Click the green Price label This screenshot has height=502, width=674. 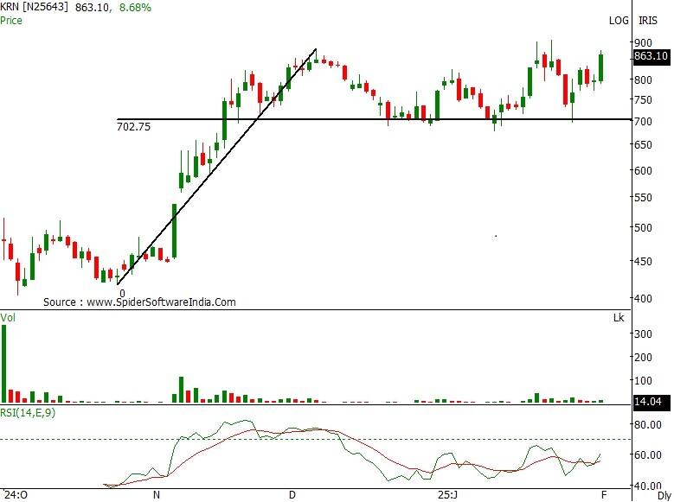coord(11,20)
